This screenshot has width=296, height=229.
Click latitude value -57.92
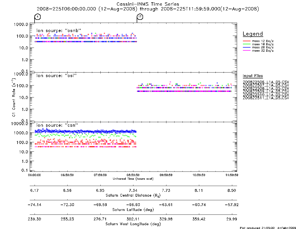232,205
